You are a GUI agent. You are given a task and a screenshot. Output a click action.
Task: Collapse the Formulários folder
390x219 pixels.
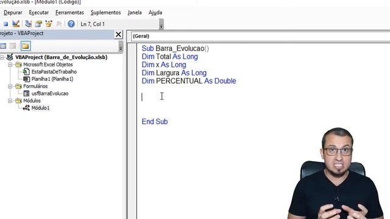10,86
